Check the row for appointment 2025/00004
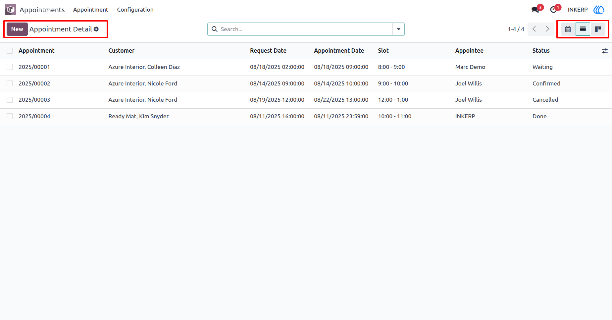This screenshot has height=320, width=612. pos(10,116)
